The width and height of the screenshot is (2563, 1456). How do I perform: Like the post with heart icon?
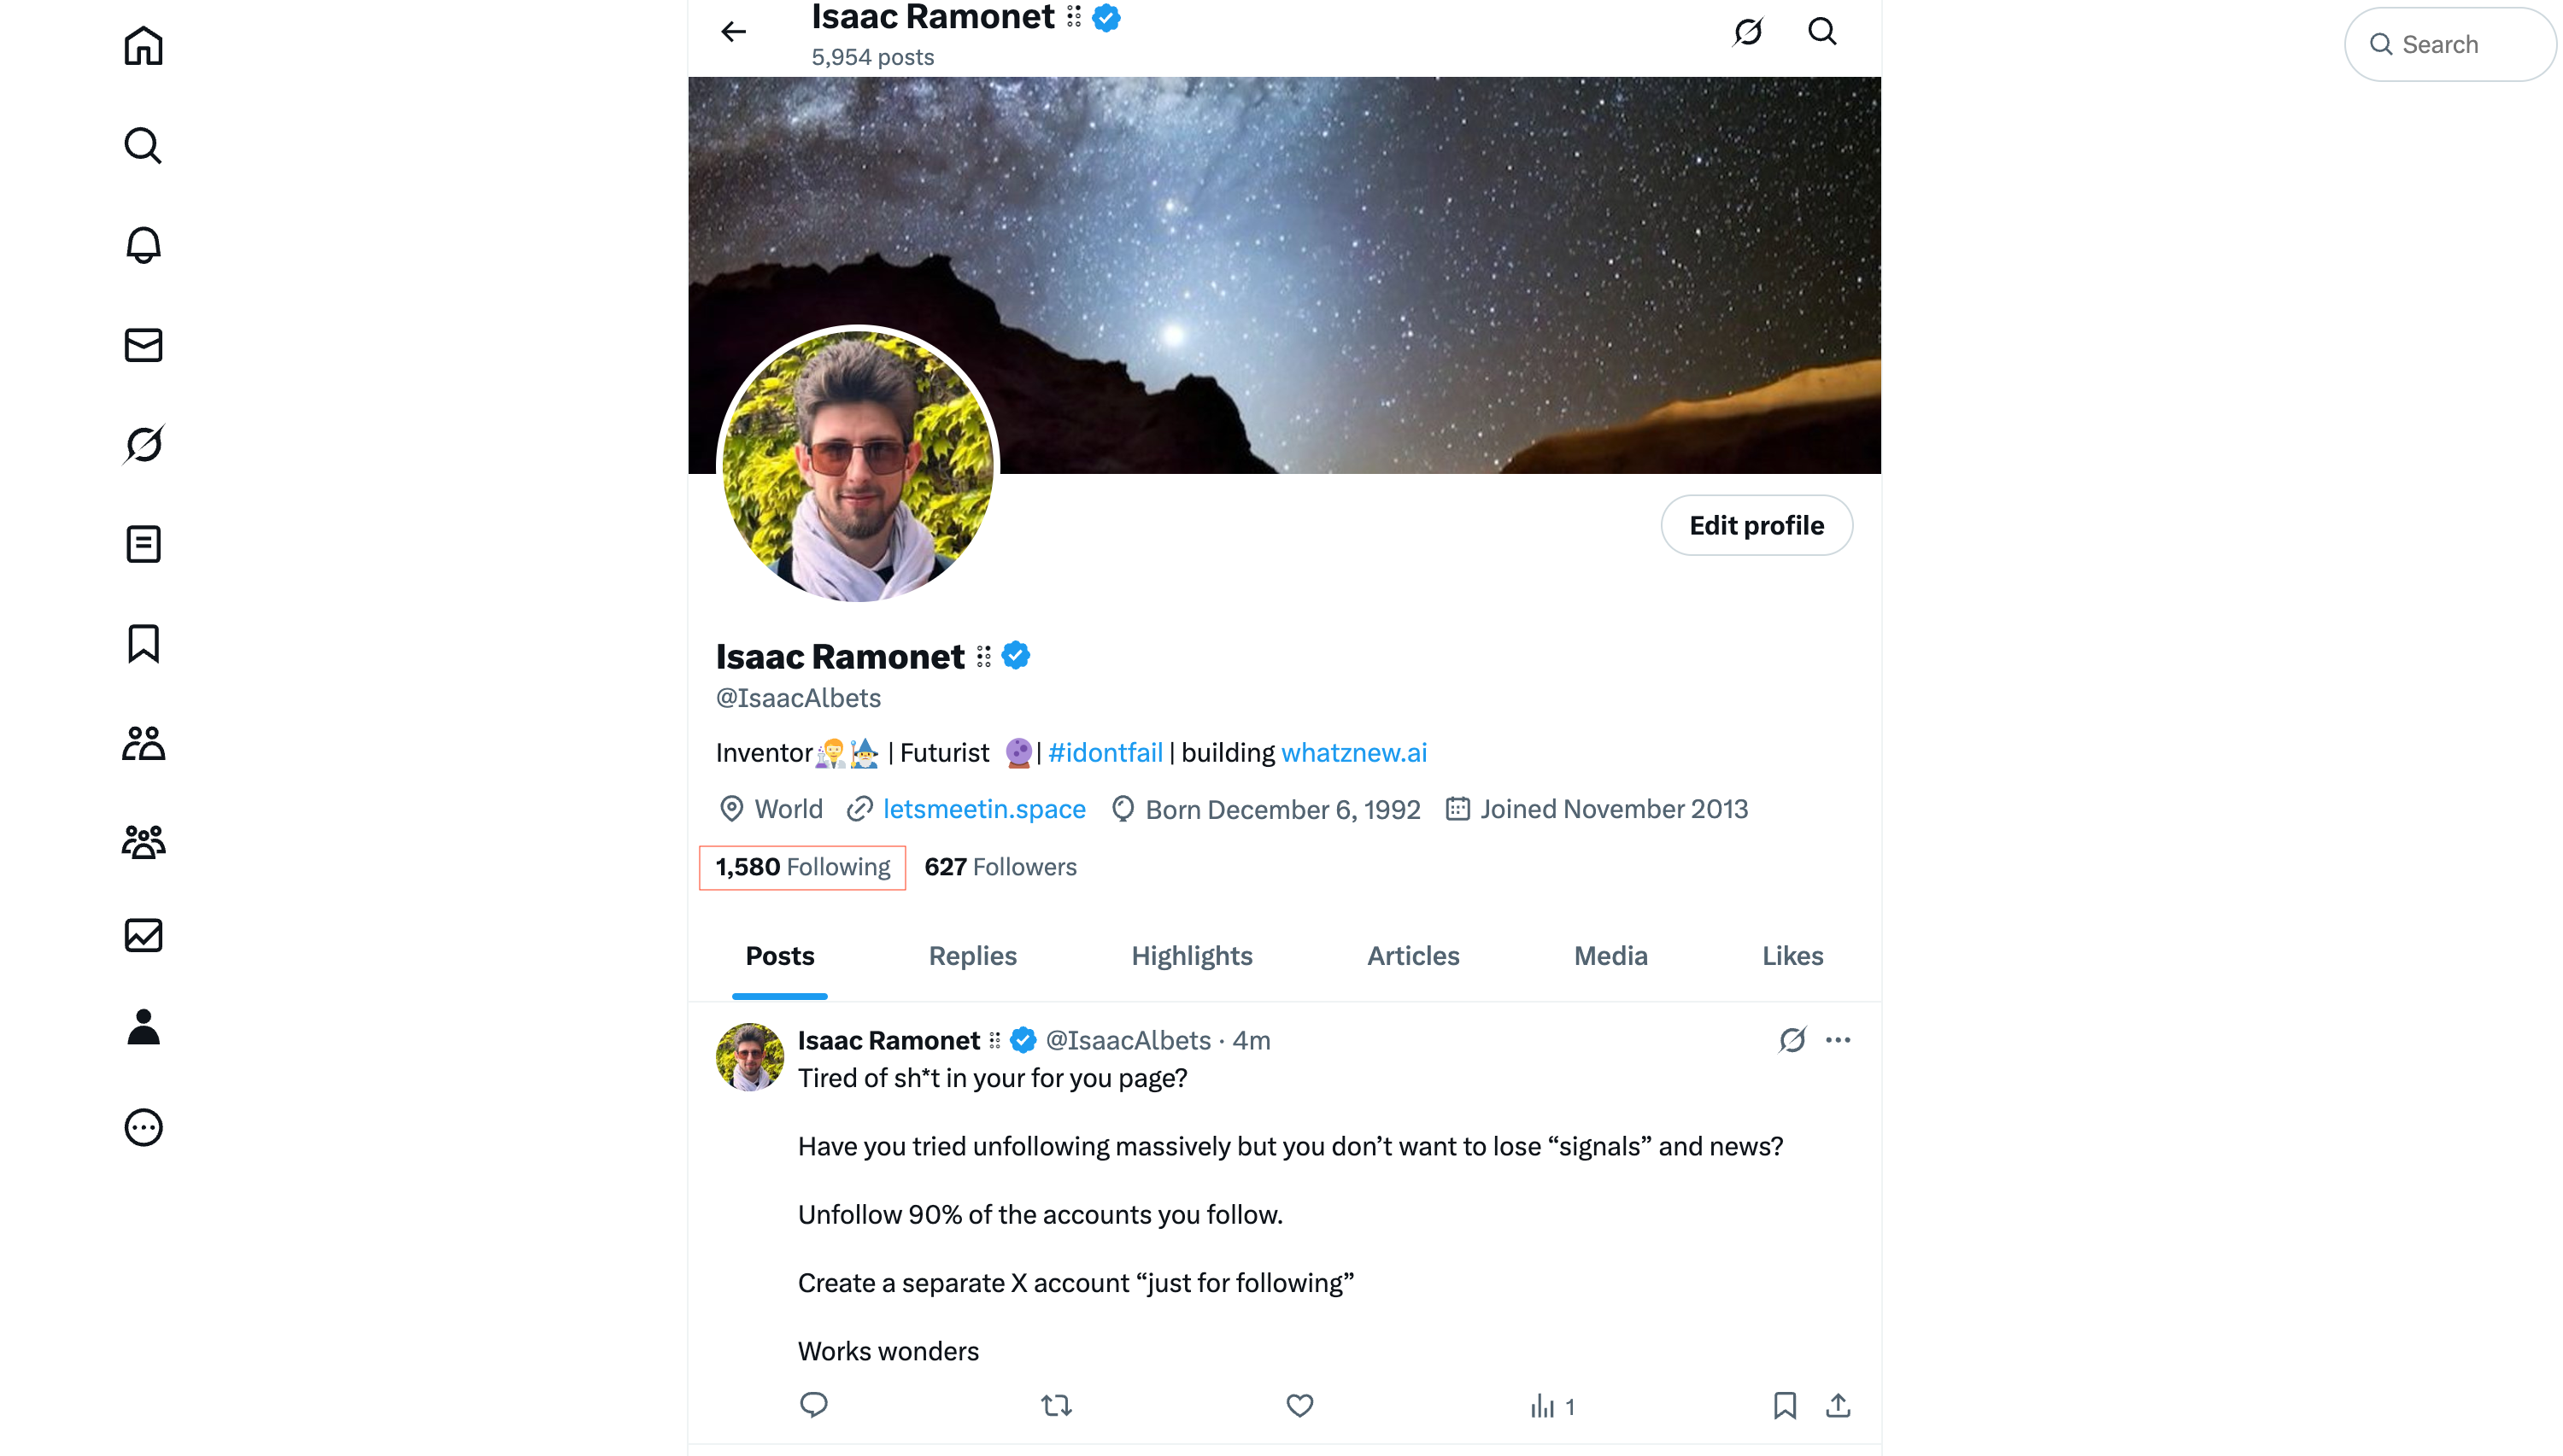coord(1299,1405)
